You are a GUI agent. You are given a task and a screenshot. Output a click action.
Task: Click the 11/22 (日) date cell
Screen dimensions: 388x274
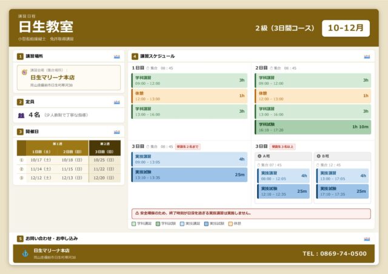pyautogui.click(x=104, y=169)
